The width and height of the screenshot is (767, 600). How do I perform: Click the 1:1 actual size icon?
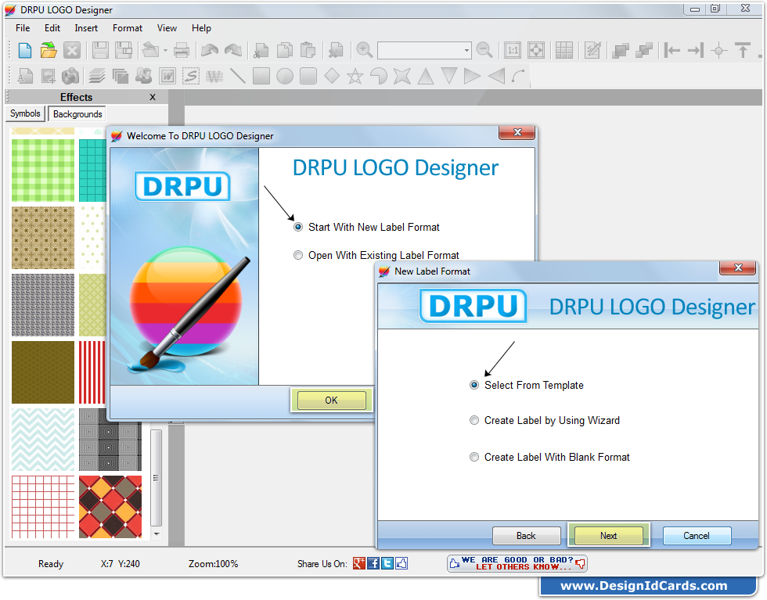pyautogui.click(x=513, y=50)
